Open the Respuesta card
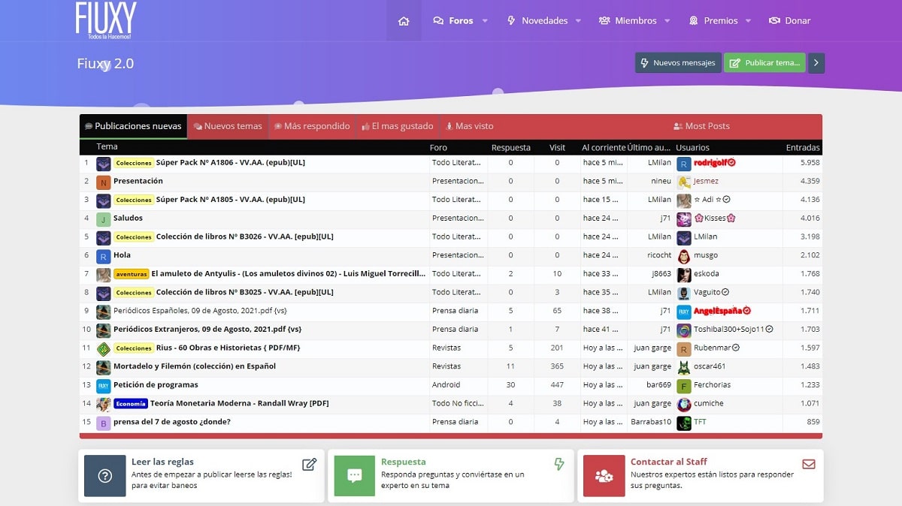This screenshot has height=506, width=902. (451, 476)
